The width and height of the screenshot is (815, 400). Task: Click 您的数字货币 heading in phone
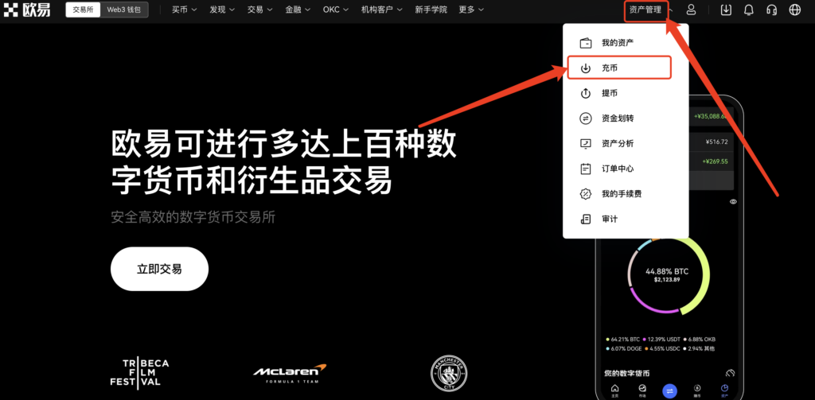click(627, 373)
